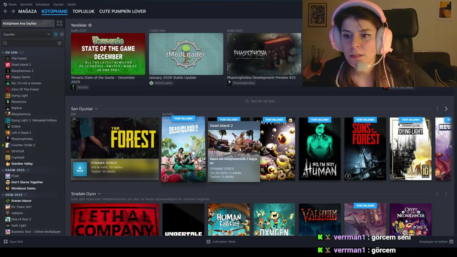Open Terraria State of the Game news
This screenshot has width=457, height=257.
point(108,54)
